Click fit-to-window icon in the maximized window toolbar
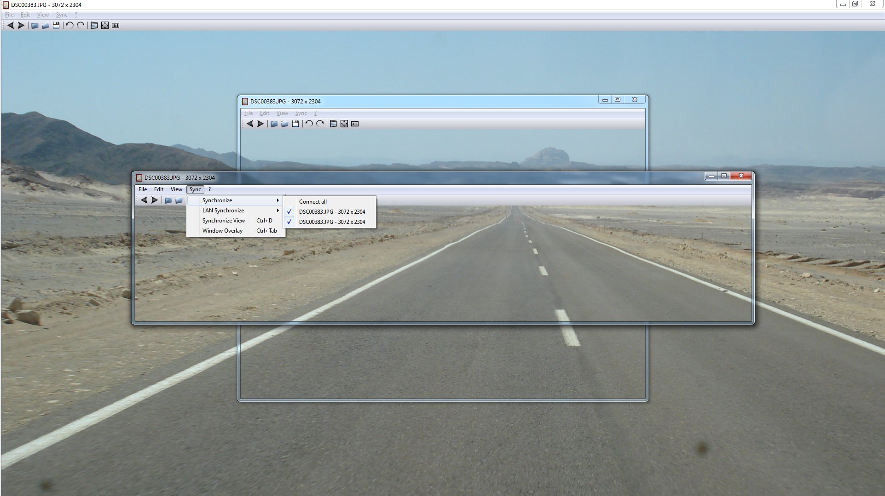This screenshot has width=885, height=496. [x=105, y=26]
